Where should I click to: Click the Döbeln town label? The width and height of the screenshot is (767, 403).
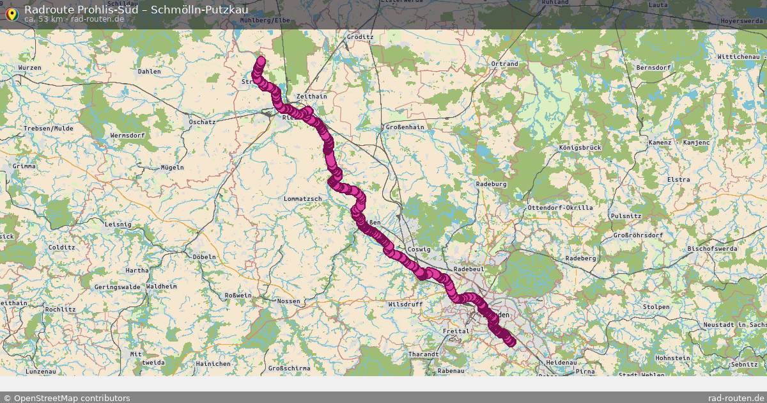click(204, 257)
